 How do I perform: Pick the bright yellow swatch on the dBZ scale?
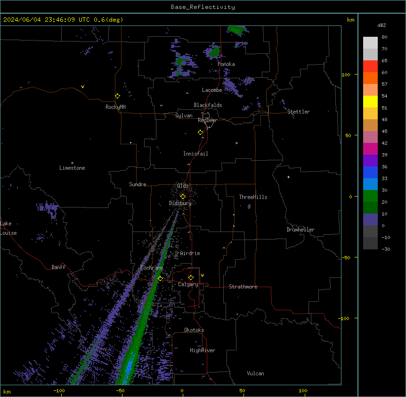point(370,101)
